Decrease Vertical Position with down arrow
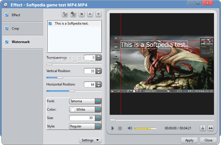This screenshot has height=145, width=221. (x=98, y=73)
